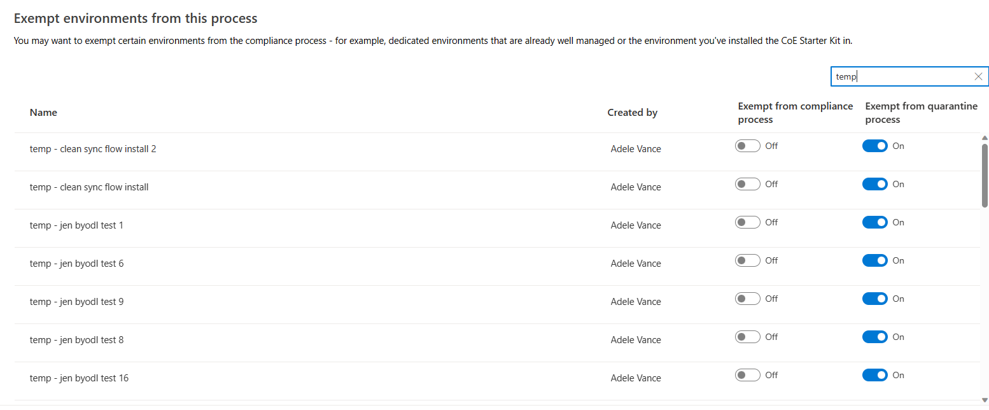The width and height of the screenshot is (989, 410).
Task: Click the vertical scrollbar thumb
Action: [x=985, y=175]
